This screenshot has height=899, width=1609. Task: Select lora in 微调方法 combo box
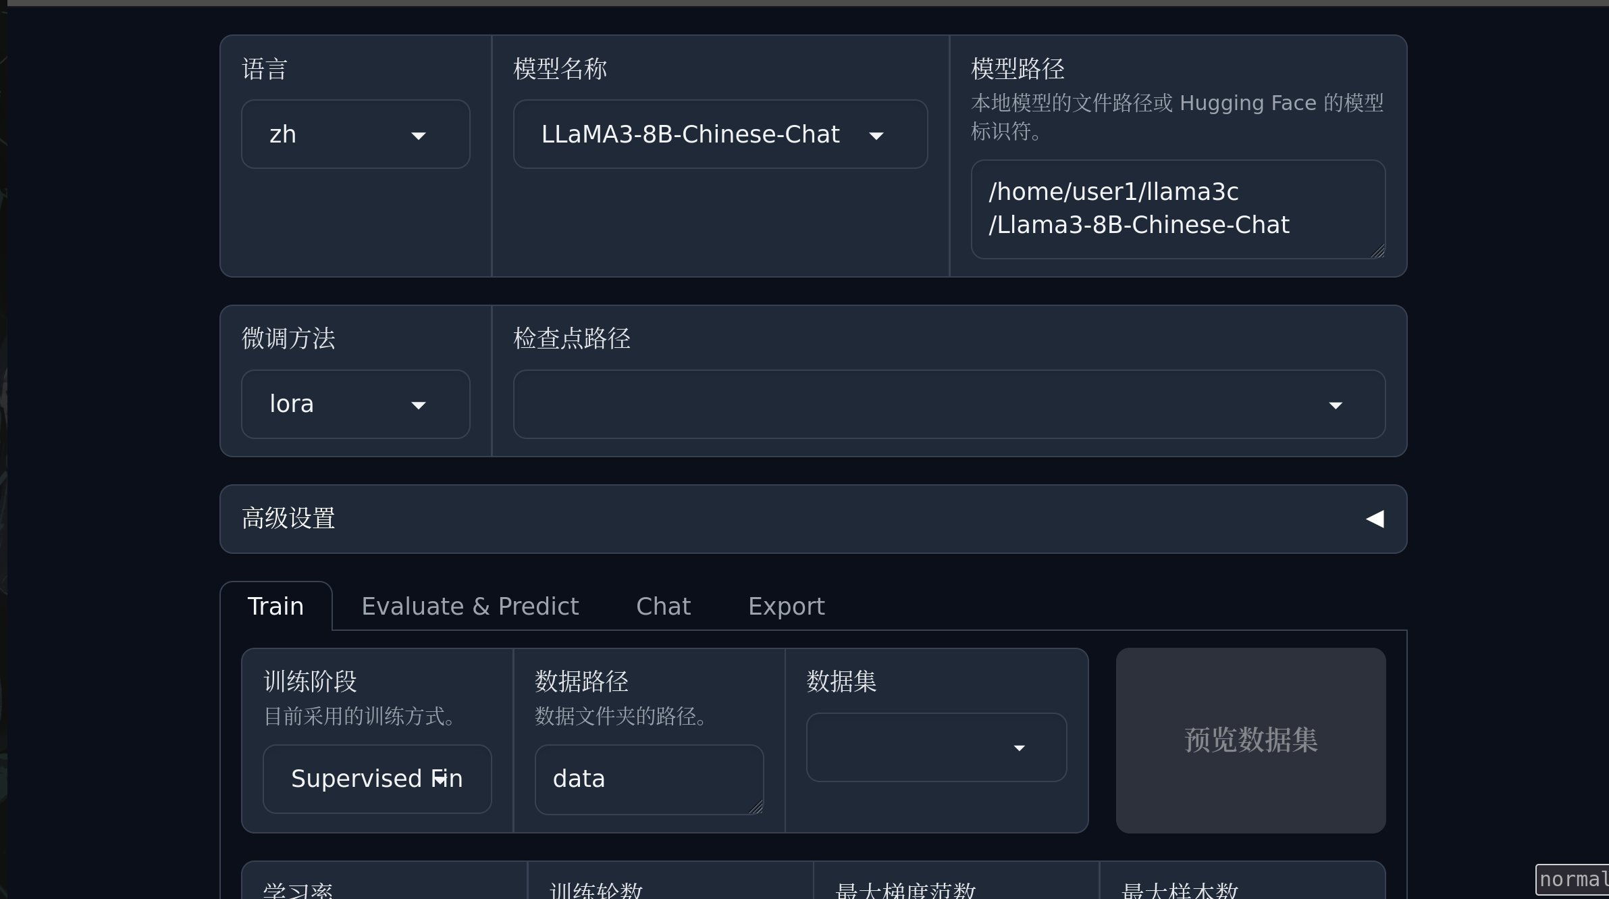point(356,404)
